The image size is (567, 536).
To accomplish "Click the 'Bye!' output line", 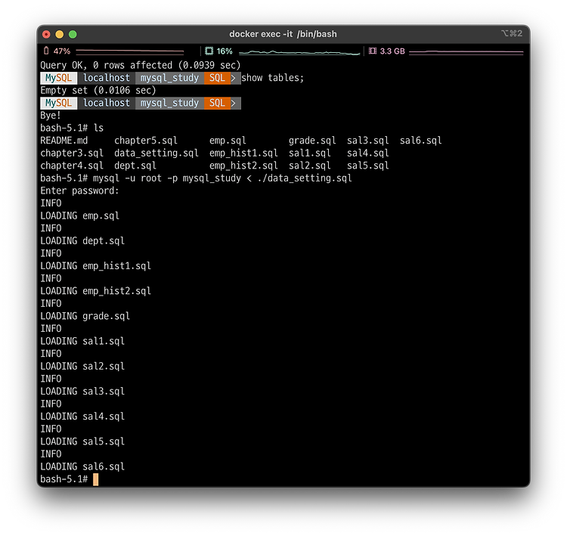I will click(50, 116).
